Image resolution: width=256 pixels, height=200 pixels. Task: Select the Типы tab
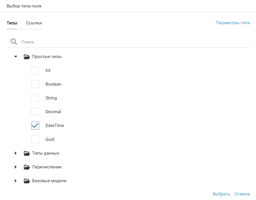12,23
